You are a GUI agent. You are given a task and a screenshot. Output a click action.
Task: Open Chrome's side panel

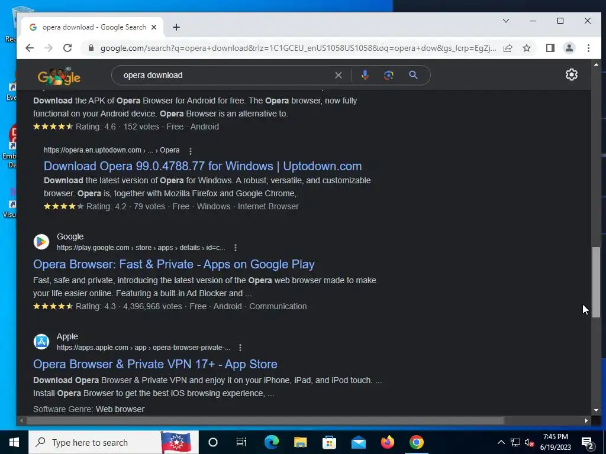(550, 48)
